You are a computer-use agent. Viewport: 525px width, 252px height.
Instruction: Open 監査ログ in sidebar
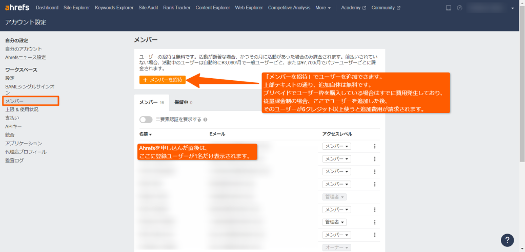[14, 161]
